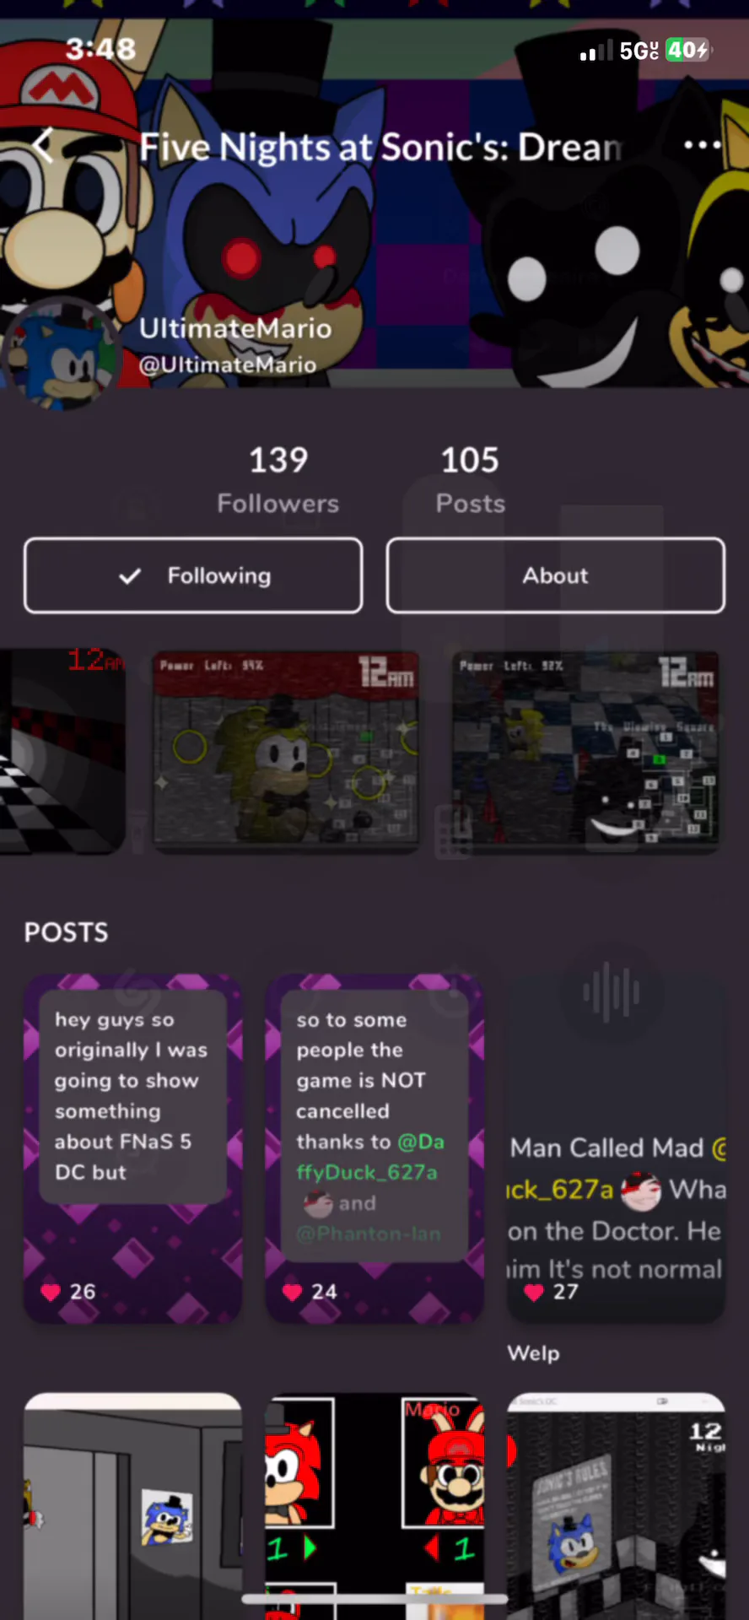Open the checkered hallway 12AM screenshot
This screenshot has width=749, height=1620.
click(x=62, y=752)
